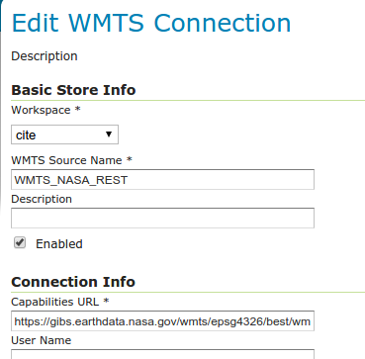Screen dimensions: 365x359
Task: Select the Edit WMTS Connection heading
Action: pos(151,23)
